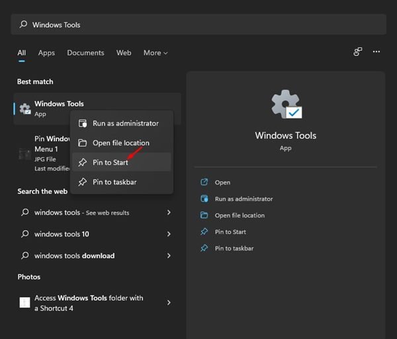Click Open file location in right pane
The height and width of the screenshot is (339, 397).
[239, 215]
